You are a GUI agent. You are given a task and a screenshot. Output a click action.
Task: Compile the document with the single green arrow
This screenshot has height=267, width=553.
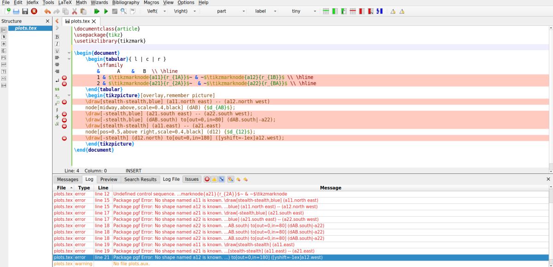pyautogui.click(x=106, y=11)
